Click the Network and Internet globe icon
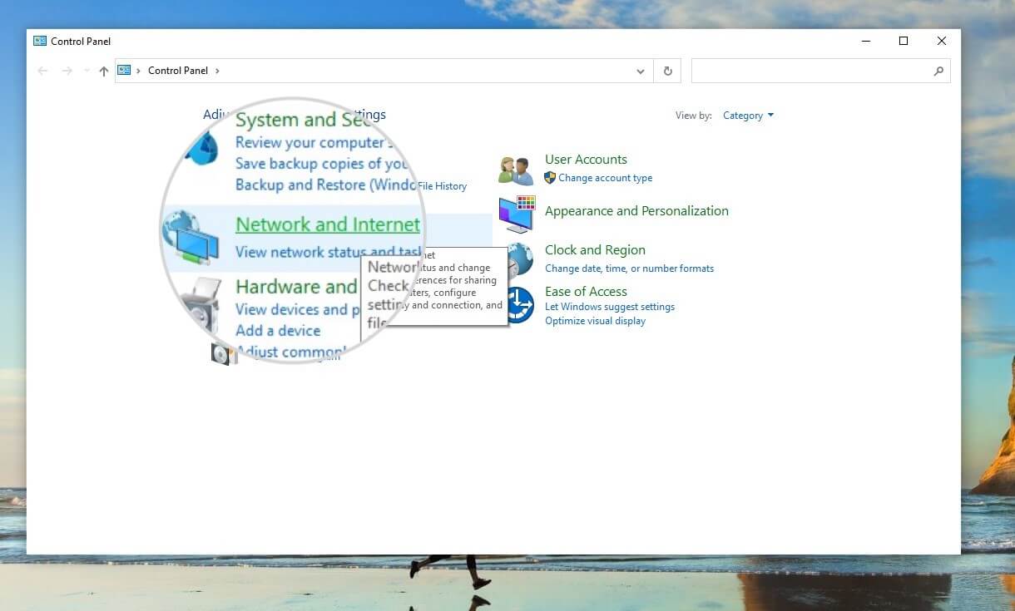The height and width of the screenshot is (611, 1015). (x=191, y=237)
